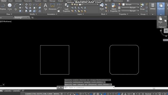Open Layer Properties manager
The width and height of the screenshot is (168, 95).
coord(66,8)
